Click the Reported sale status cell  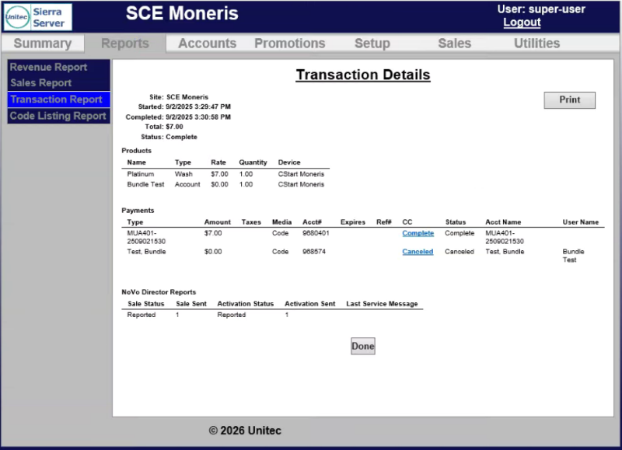142,315
